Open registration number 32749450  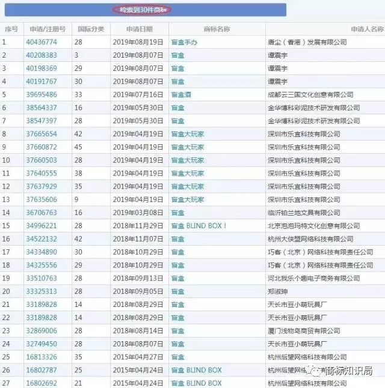tap(42, 344)
